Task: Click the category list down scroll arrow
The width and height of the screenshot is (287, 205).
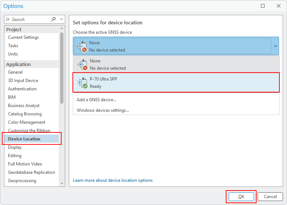Action: [62, 183]
